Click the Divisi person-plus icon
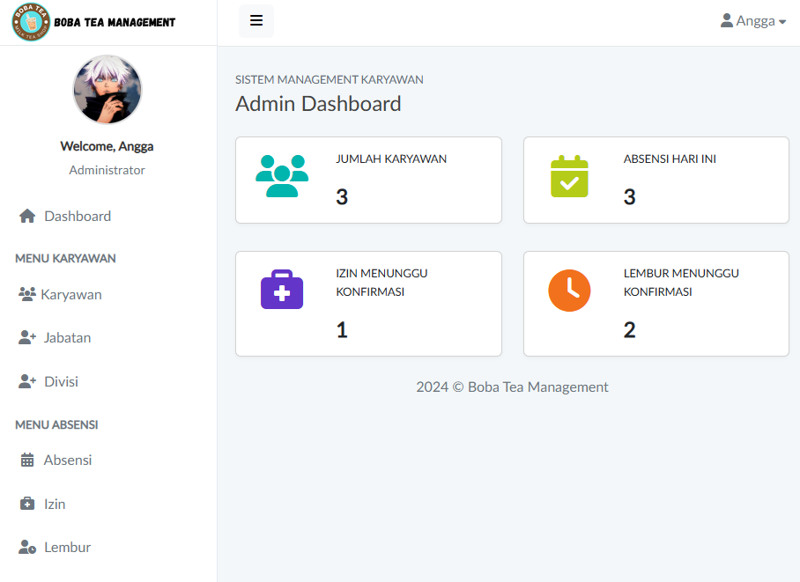The image size is (800, 582). pos(27,381)
